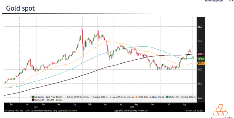Select the teal SMAVG (100) legend swatch
This screenshot has height=118, width=234.
167,97
